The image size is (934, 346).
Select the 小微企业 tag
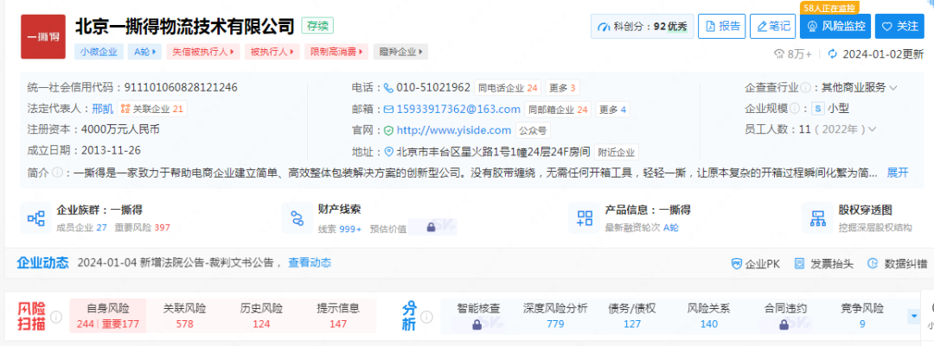(99, 52)
